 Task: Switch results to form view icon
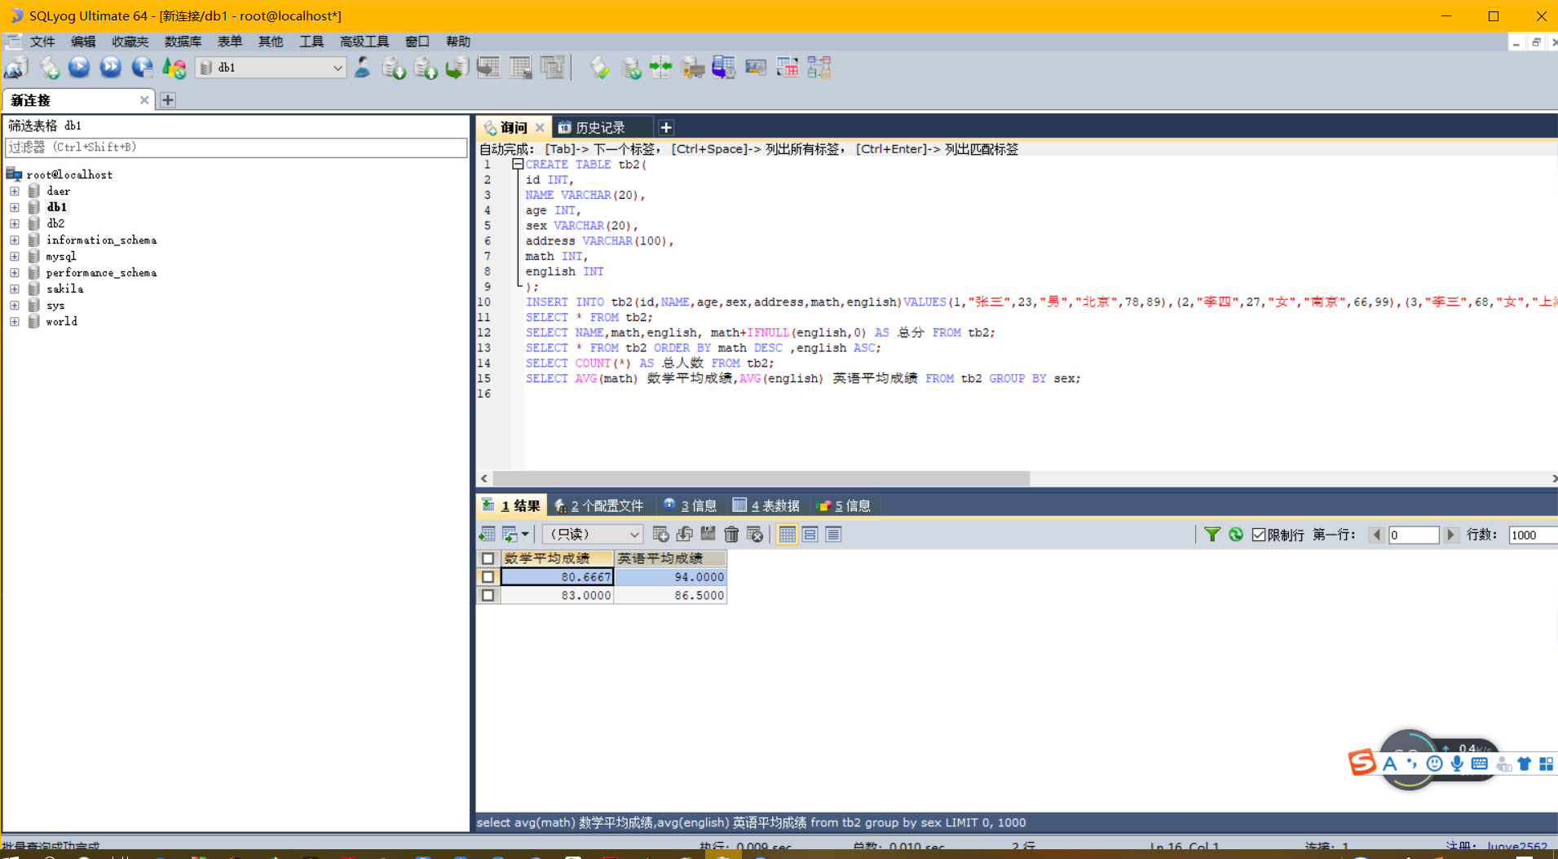[x=810, y=535]
